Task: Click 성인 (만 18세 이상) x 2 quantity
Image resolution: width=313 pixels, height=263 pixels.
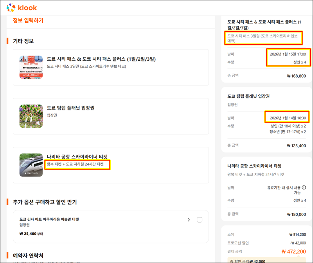Action: pyautogui.click(x=288, y=126)
